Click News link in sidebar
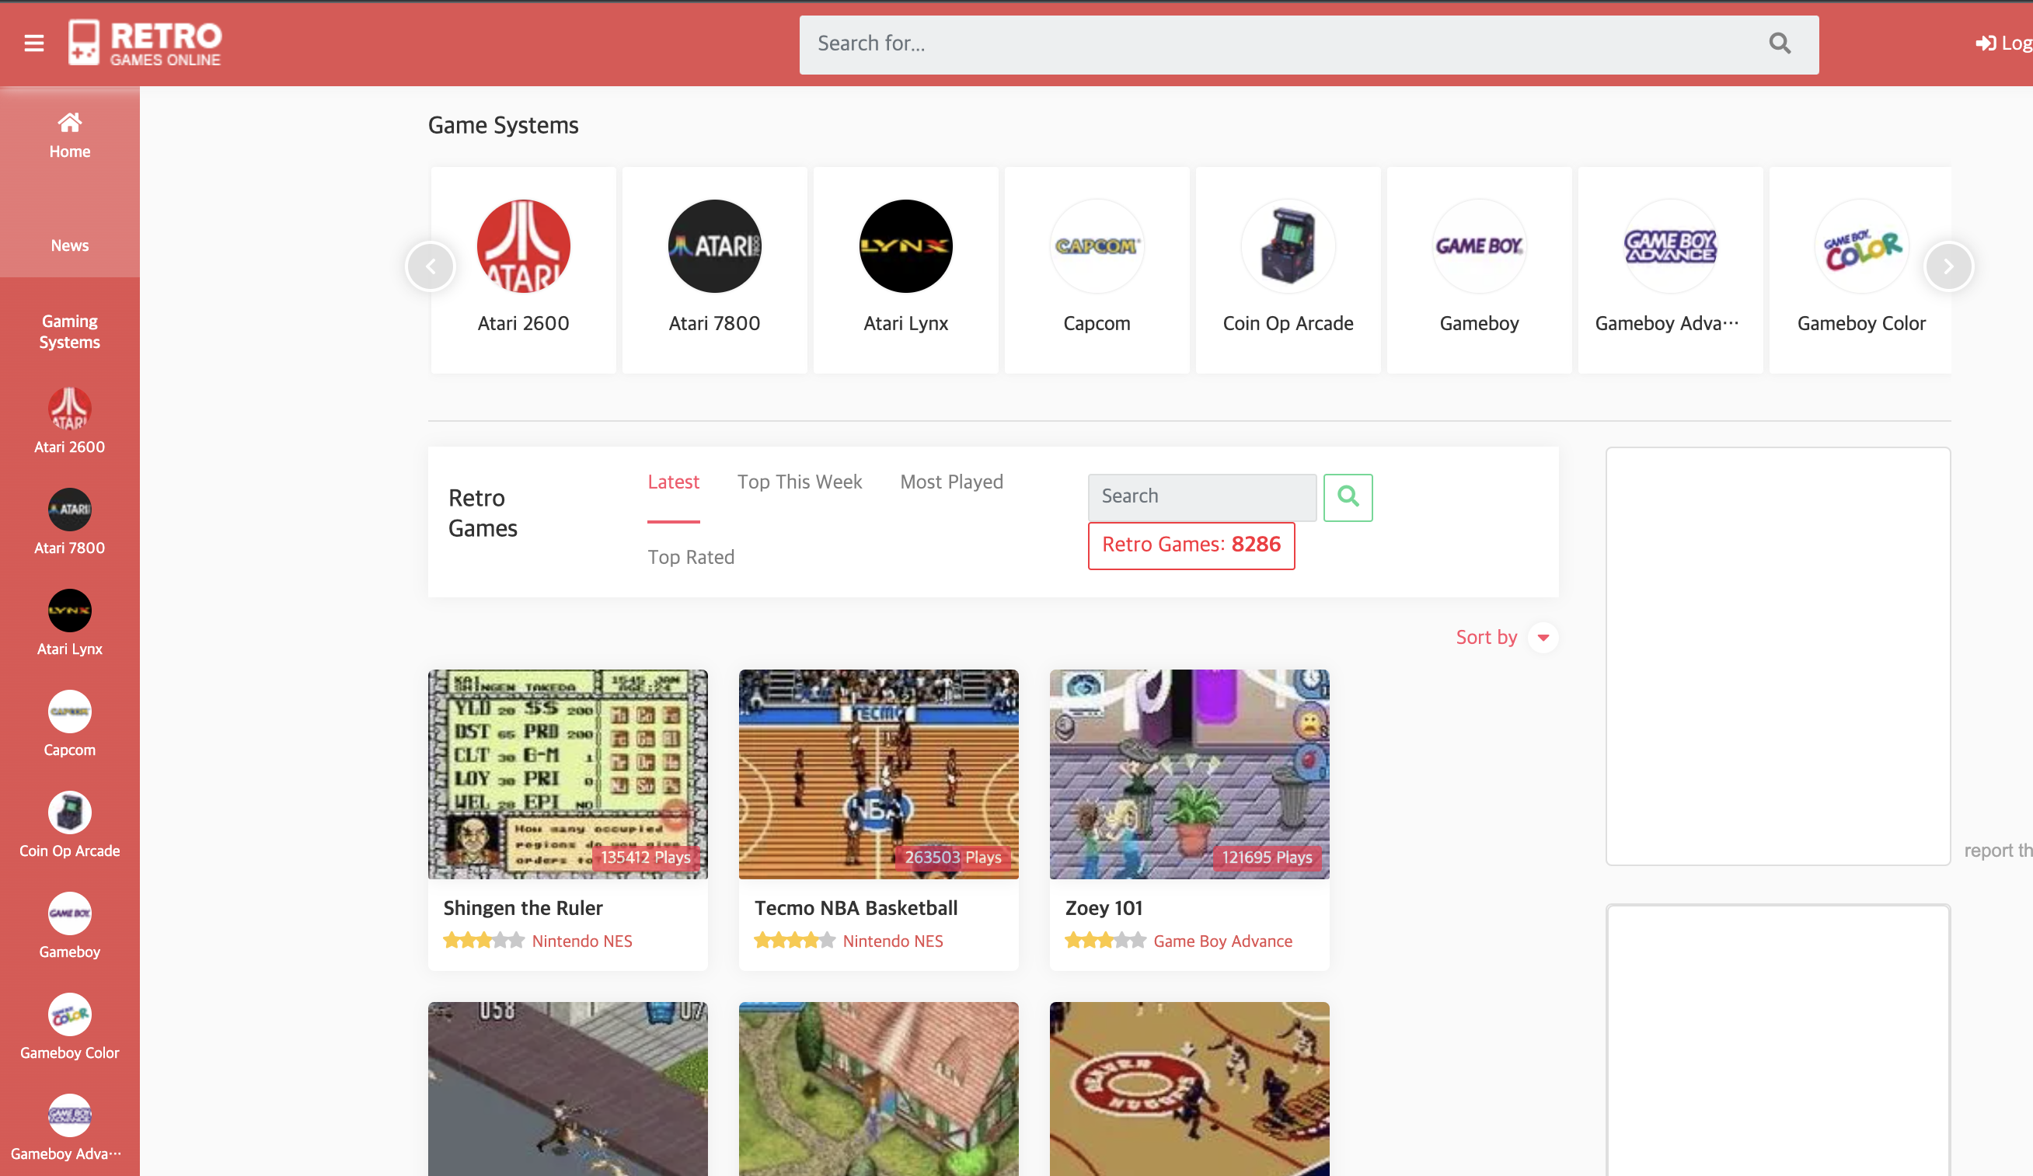This screenshot has height=1176, width=2033. (x=69, y=245)
